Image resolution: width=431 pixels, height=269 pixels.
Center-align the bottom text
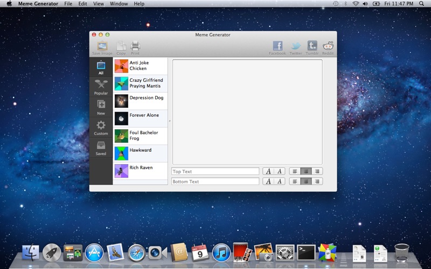coord(306,181)
